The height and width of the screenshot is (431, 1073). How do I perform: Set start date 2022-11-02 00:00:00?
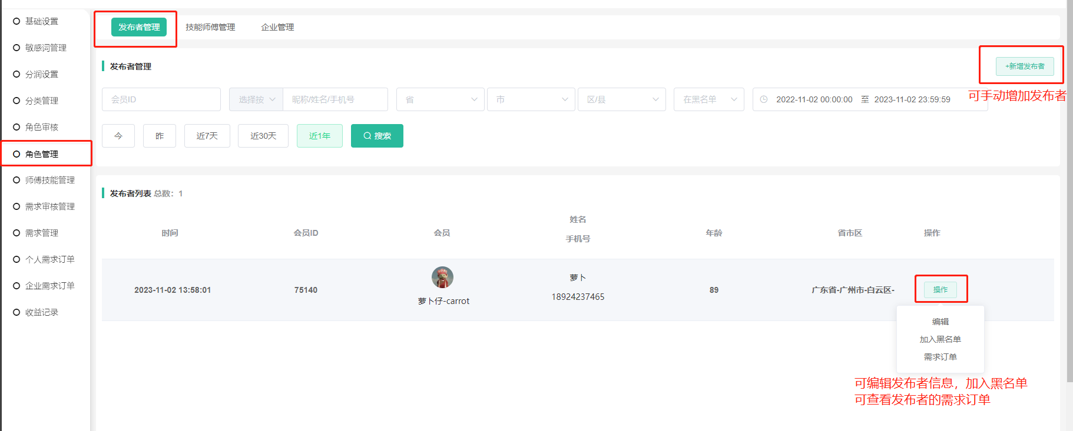point(814,99)
